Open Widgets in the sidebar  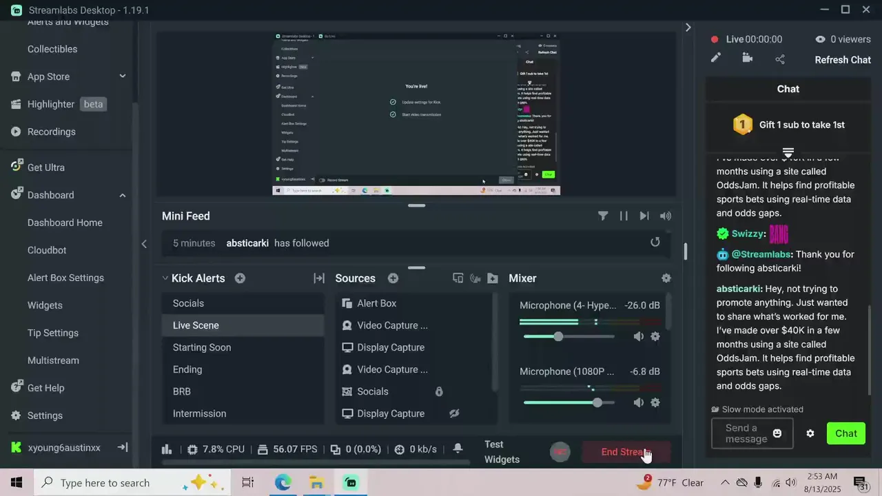(45, 305)
